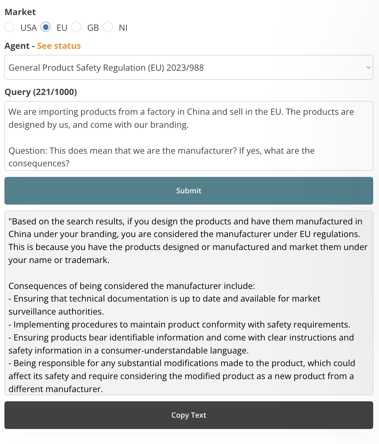Click the 'USA' option label text
The image size is (379, 444).
point(29,28)
